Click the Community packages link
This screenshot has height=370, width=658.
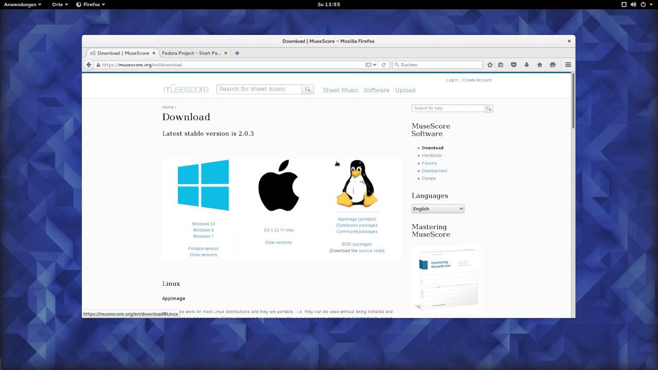tap(357, 232)
